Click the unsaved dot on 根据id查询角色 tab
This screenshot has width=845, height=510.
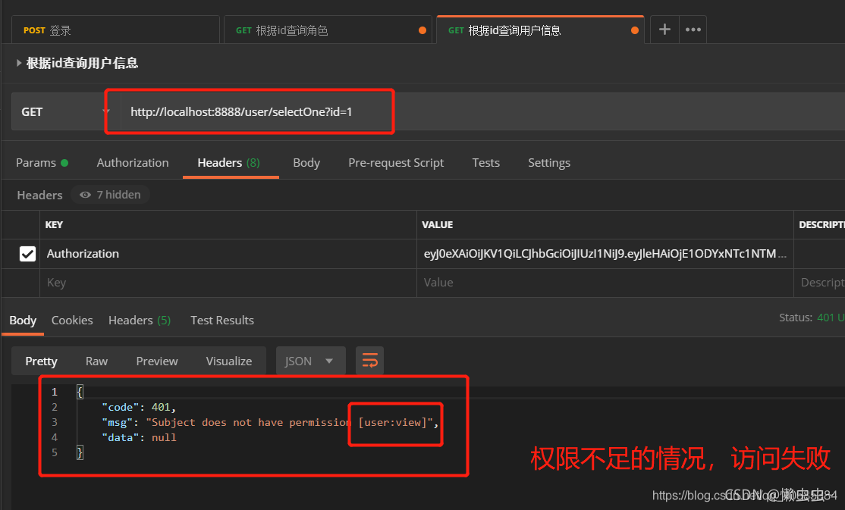(422, 30)
